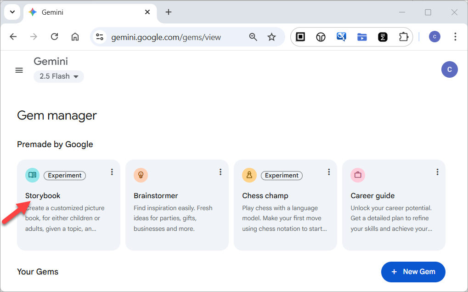Click the Career guide briefcase icon
This screenshot has height=292, width=468.
pyautogui.click(x=358, y=175)
